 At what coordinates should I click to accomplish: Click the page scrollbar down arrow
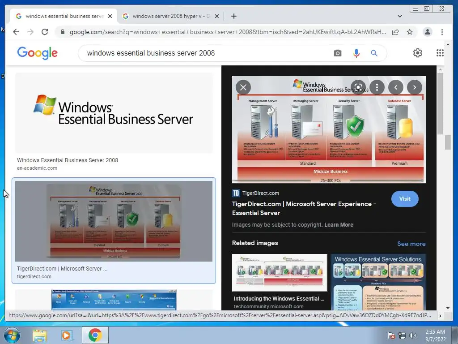(x=448, y=308)
